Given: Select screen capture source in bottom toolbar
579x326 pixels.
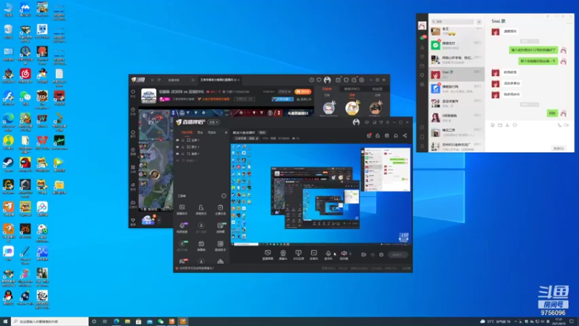Looking at the screenshot, I should pos(268,254).
